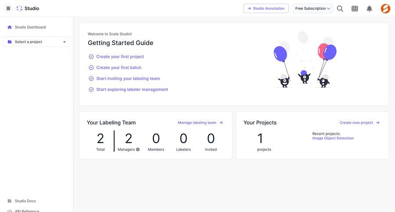Screen dimensions: 395x212
Task: Click the Your Projects heading
Action: 260,123
